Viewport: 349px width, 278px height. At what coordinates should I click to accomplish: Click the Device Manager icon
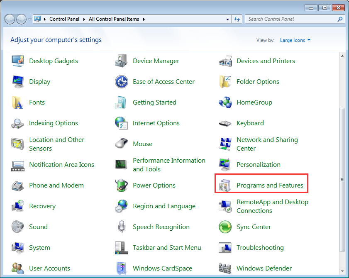coord(121,61)
